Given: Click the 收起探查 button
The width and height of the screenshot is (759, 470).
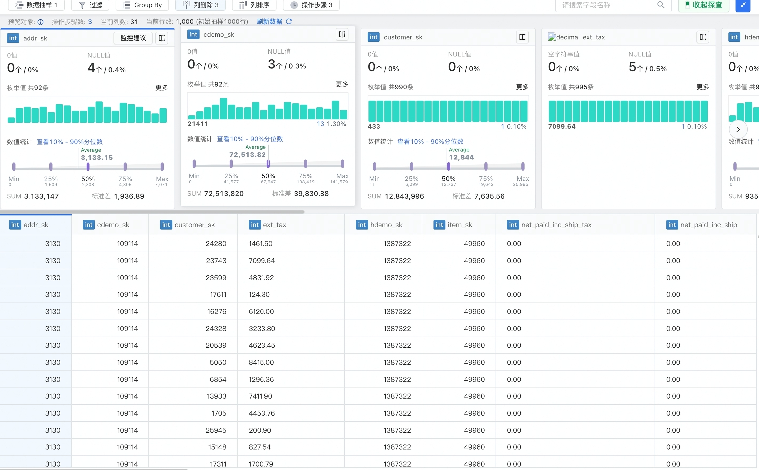Looking at the screenshot, I should (704, 5).
